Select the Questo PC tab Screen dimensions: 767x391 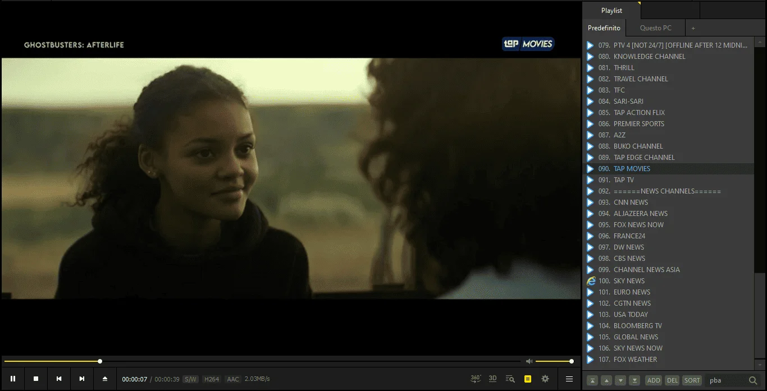(x=655, y=28)
